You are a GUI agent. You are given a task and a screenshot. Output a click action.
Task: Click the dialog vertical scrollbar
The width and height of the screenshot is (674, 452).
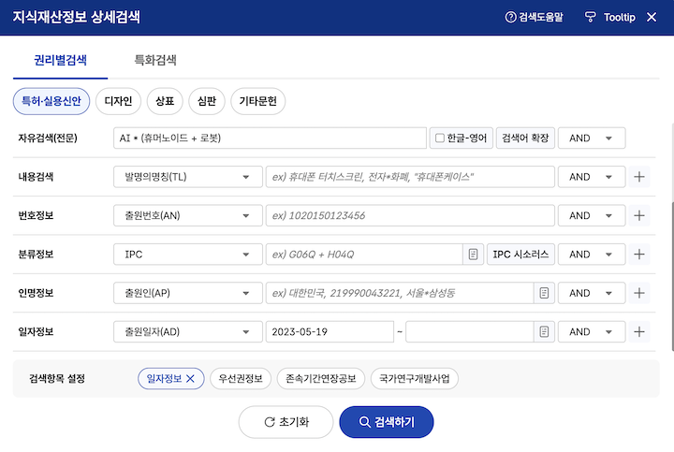(x=672, y=276)
